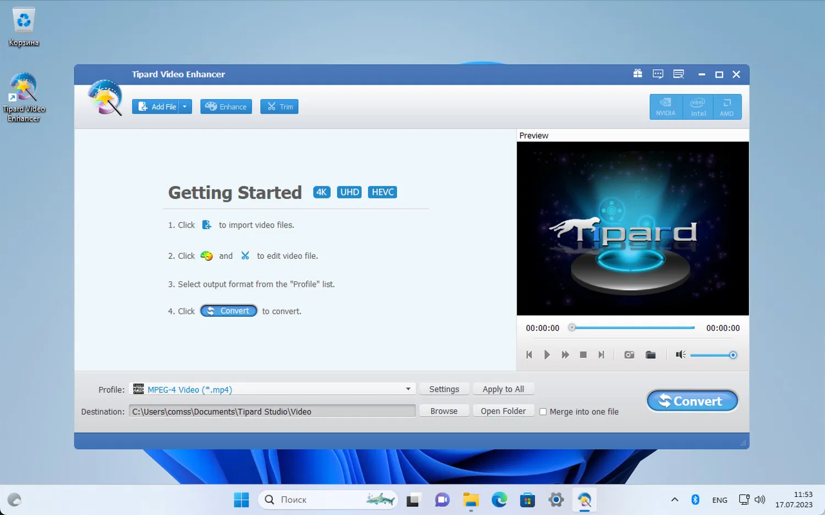Open the title bar menu list icon
This screenshot has height=515, width=825.
pyautogui.click(x=679, y=74)
